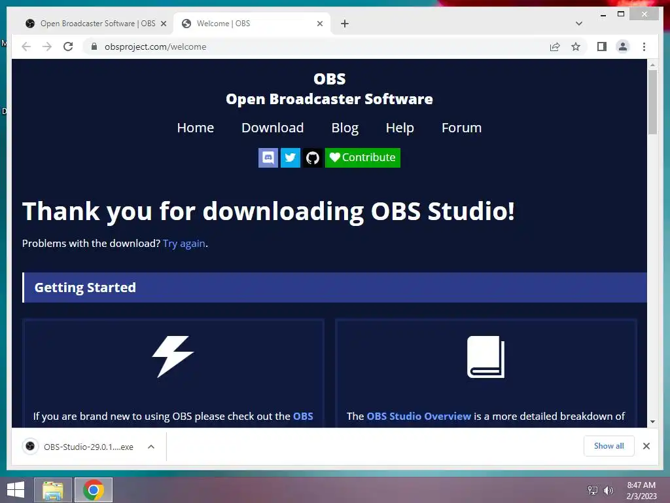This screenshot has height=503, width=670.
Task: Open the volume tray icon
Action: click(608, 490)
